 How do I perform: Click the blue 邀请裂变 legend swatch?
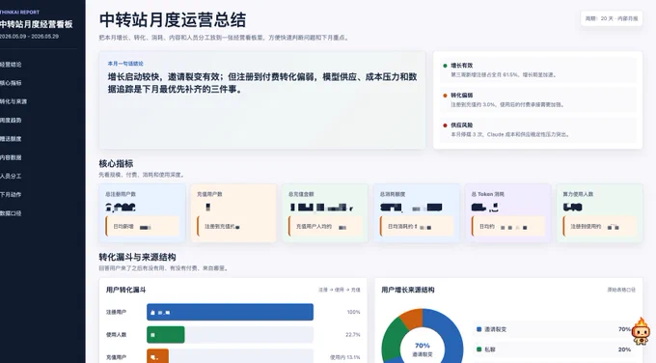pyautogui.click(x=479, y=329)
